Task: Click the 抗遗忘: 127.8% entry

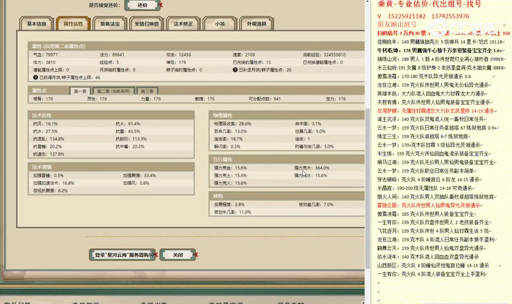Action: (48, 154)
